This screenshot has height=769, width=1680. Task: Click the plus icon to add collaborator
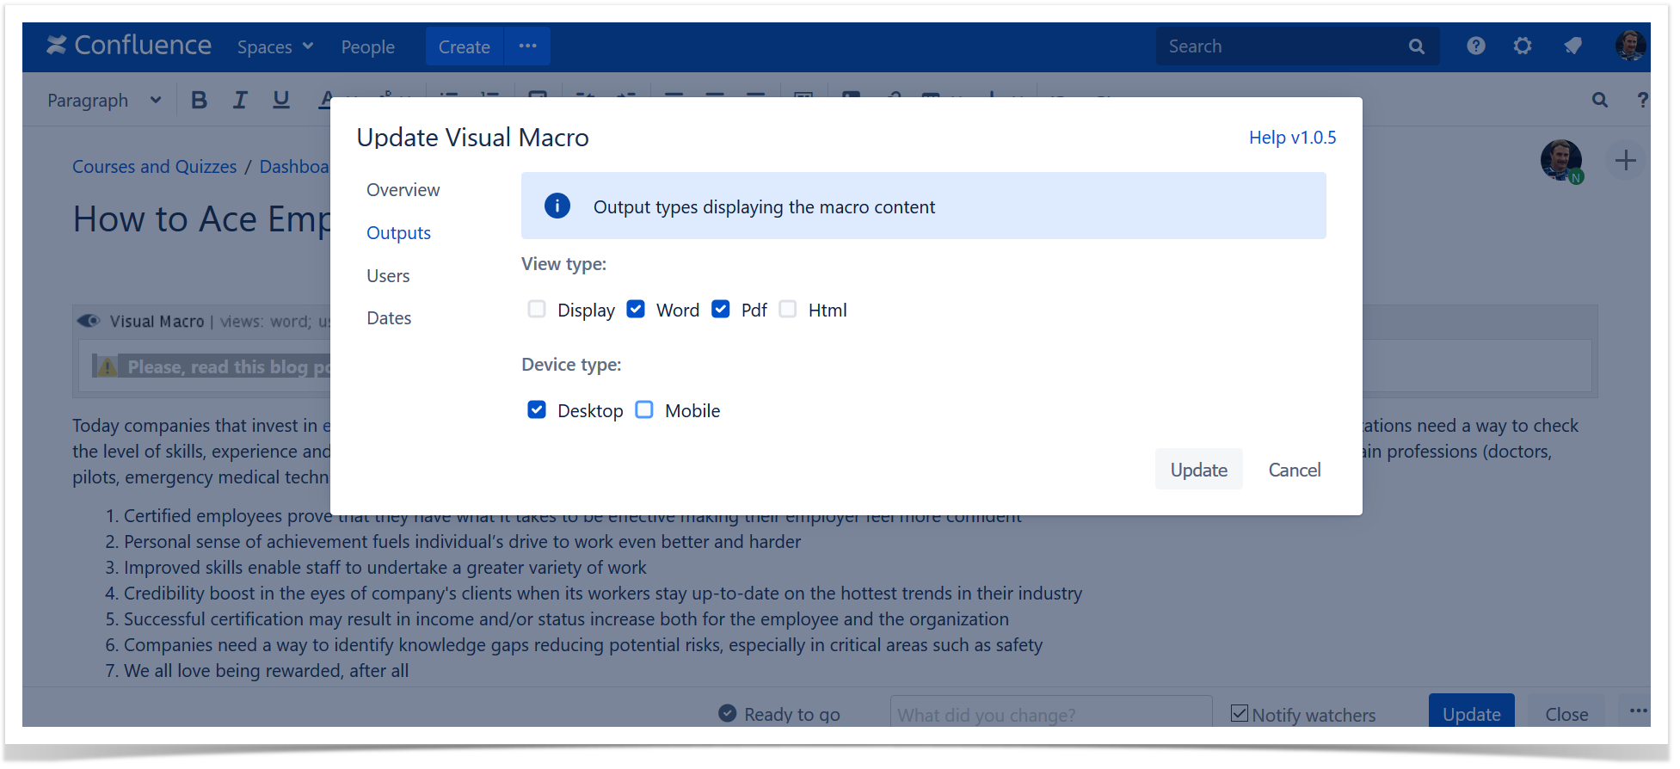pyautogui.click(x=1625, y=160)
